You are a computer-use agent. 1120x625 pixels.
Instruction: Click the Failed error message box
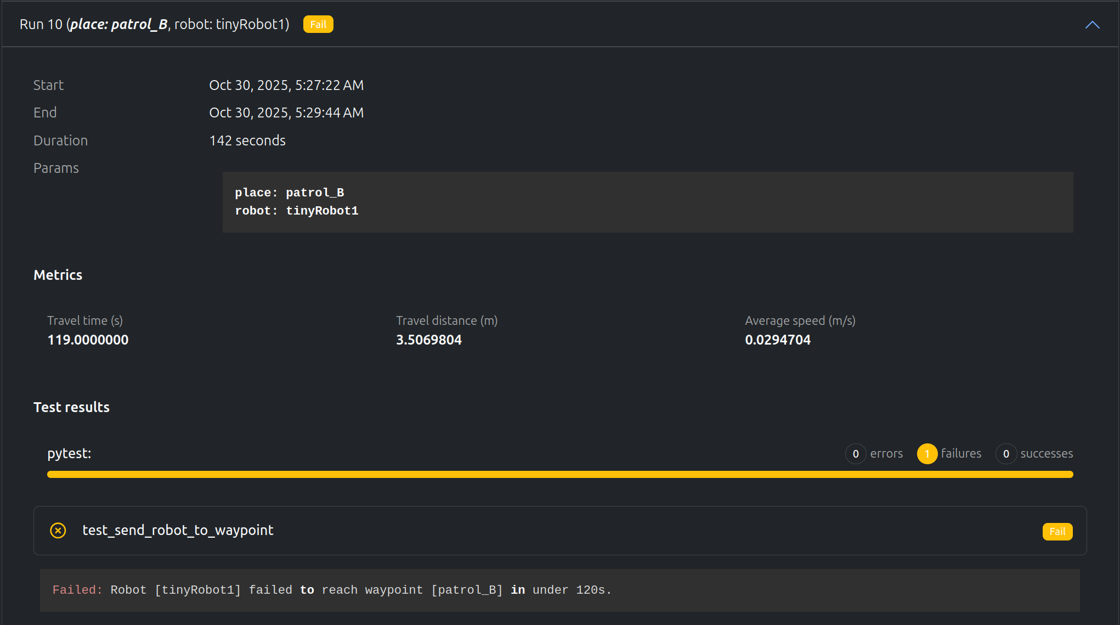coord(559,590)
